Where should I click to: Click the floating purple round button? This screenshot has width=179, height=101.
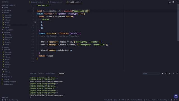click(176, 96)
